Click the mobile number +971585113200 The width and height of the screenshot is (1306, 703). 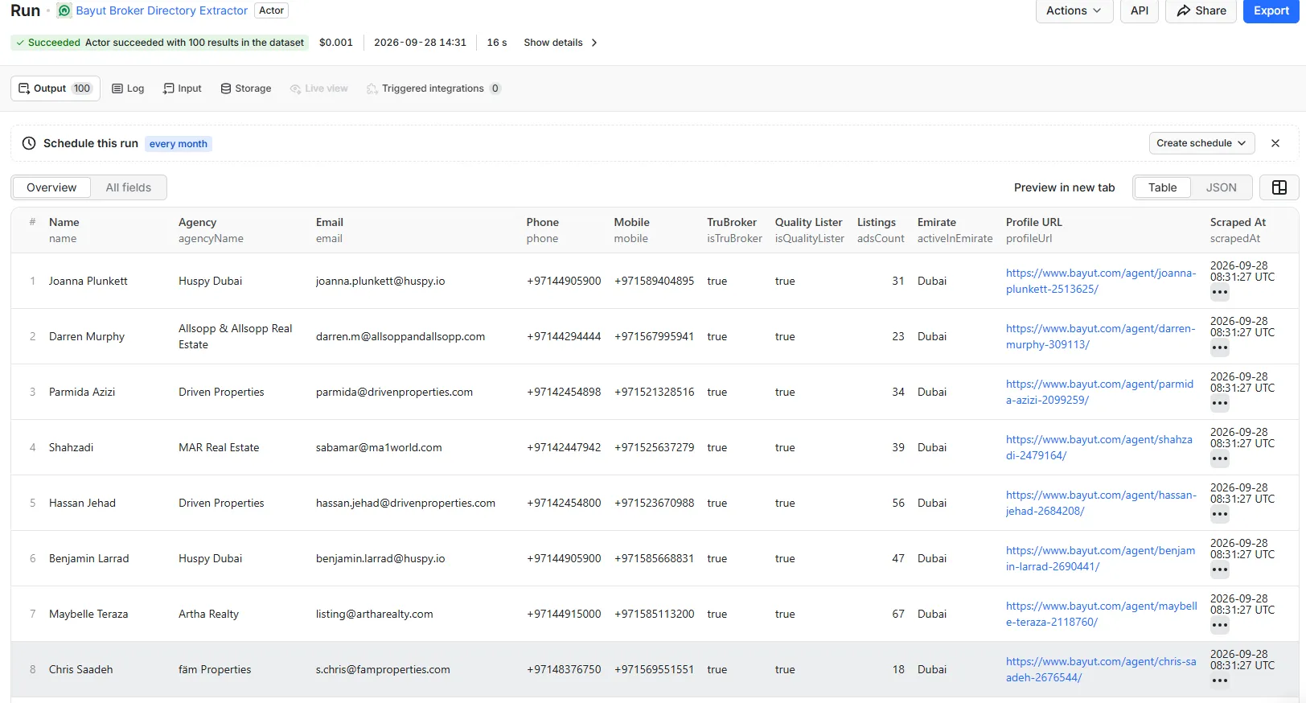pyautogui.click(x=654, y=614)
